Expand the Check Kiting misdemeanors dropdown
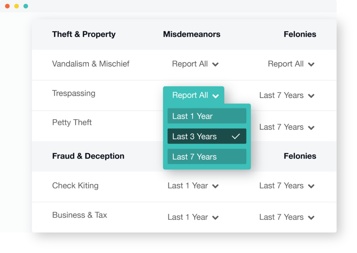This screenshot has height=253, width=357. [x=193, y=185]
